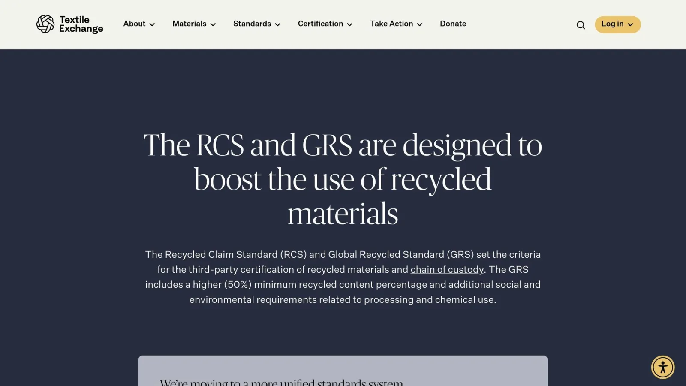Click the heading "The RCS and GRS are designed to"
The height and width of the screenshot is (386, 686).
(x=343, y=145)
